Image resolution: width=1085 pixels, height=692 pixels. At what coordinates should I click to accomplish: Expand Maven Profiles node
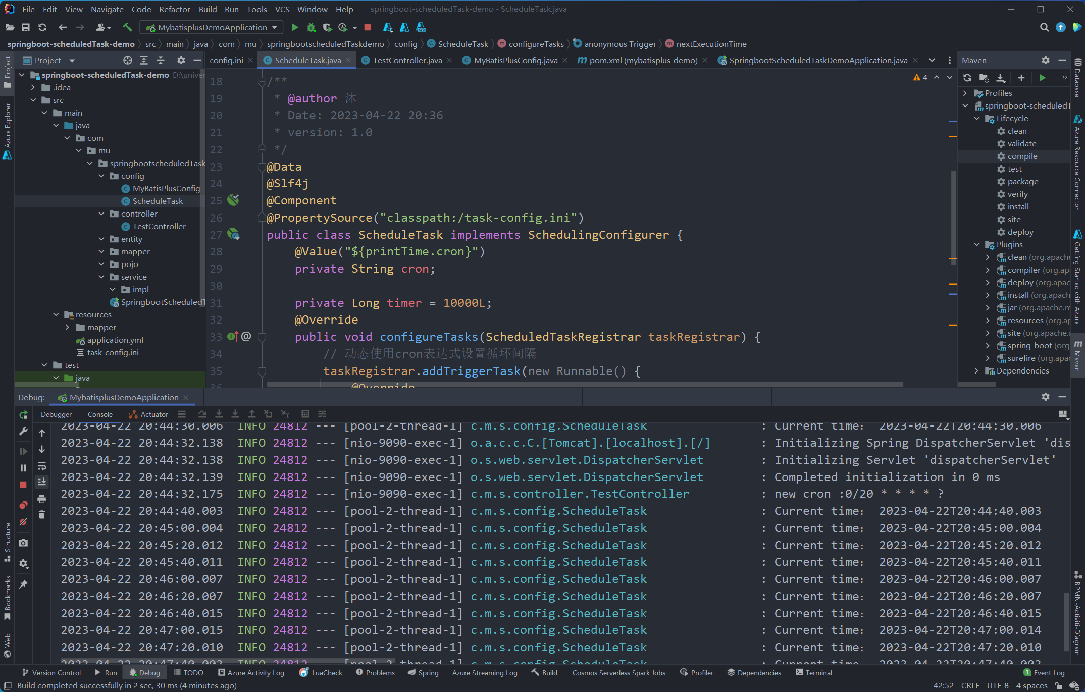[x=965, y=93]
